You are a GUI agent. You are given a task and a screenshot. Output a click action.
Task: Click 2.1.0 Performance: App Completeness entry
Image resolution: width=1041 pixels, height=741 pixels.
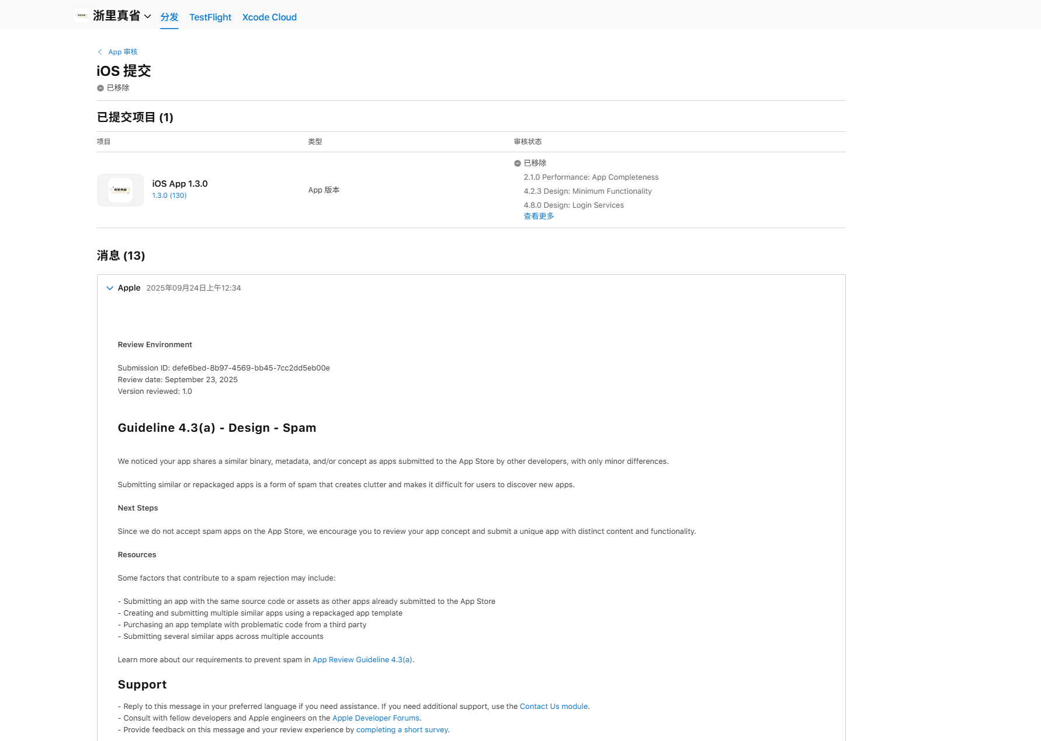[x=591, y=177]
